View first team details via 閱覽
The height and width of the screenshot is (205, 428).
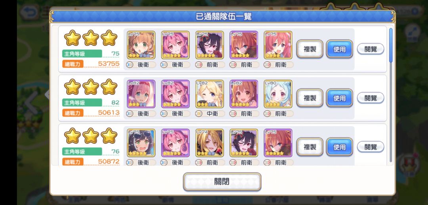point(371,49)
